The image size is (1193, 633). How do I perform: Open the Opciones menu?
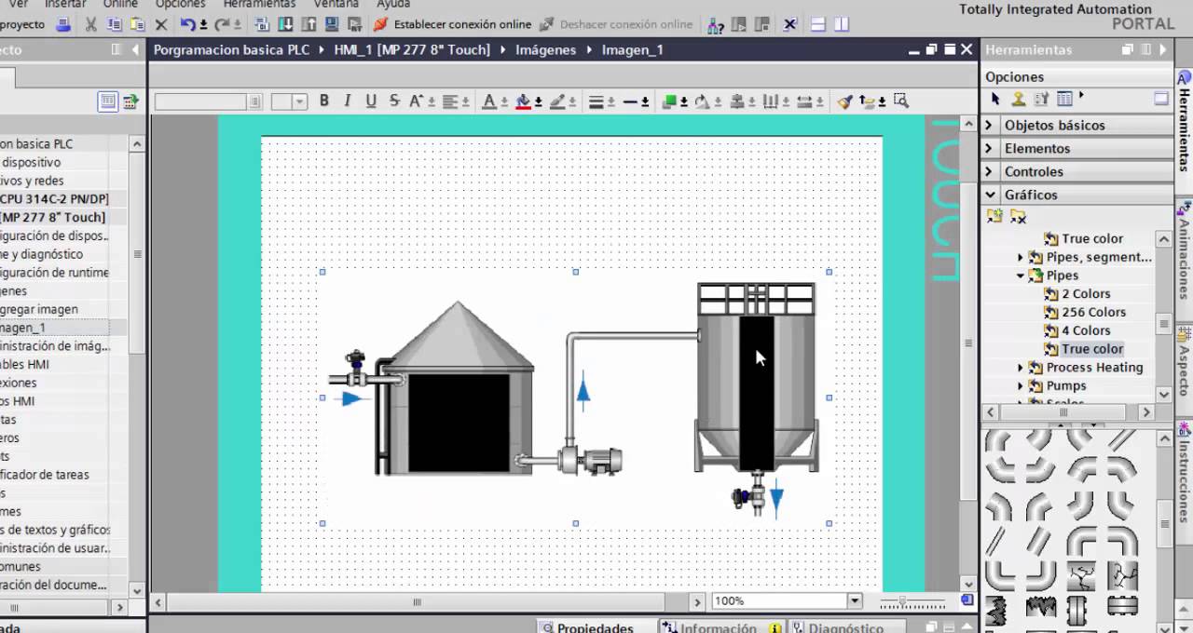coord(180,5)
